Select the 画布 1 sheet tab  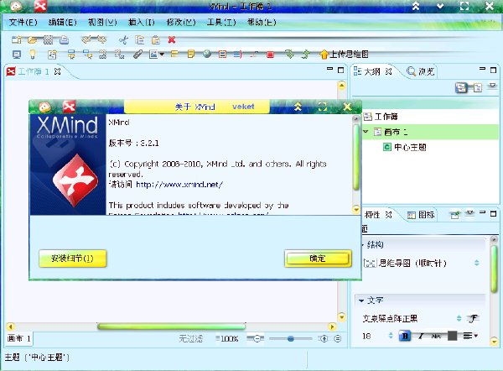(x=19, y=338)
